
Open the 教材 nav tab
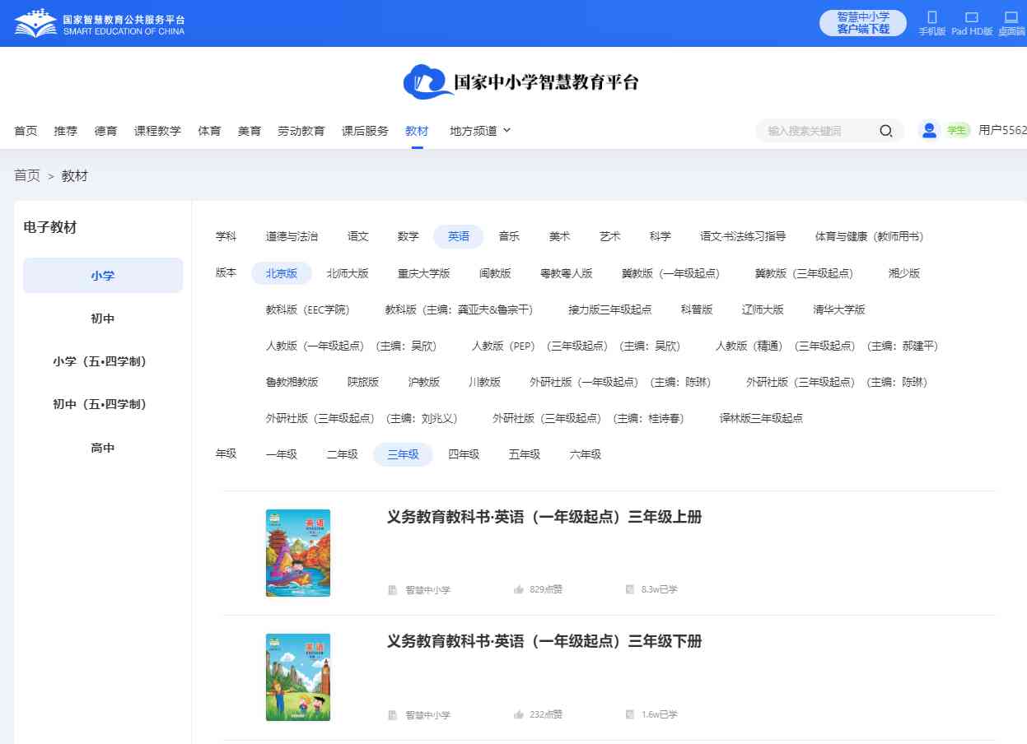[x=417, y=131]
